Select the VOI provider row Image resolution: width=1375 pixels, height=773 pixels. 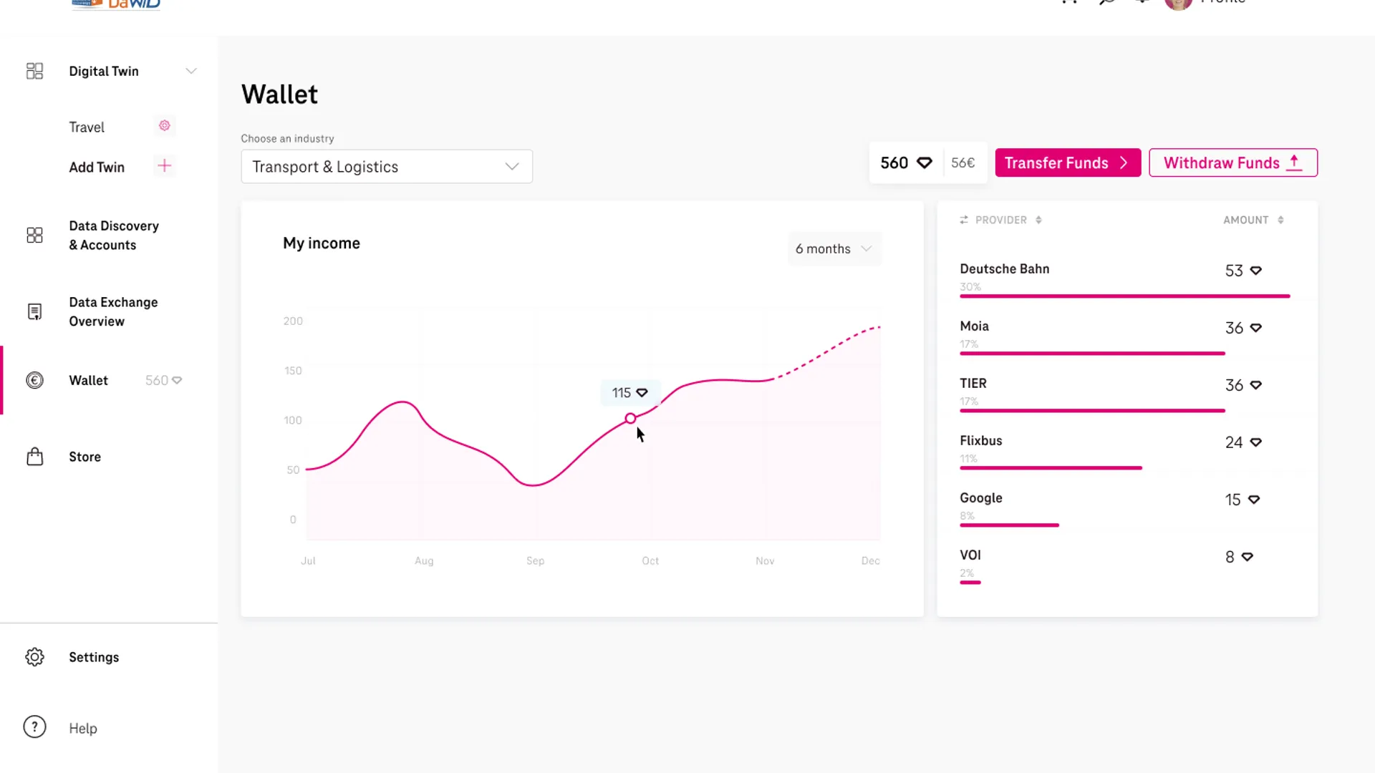point(1125,567)
